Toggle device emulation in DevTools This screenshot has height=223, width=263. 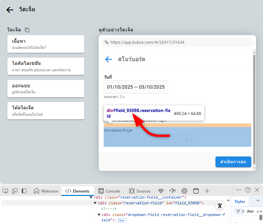coord(15,191)
